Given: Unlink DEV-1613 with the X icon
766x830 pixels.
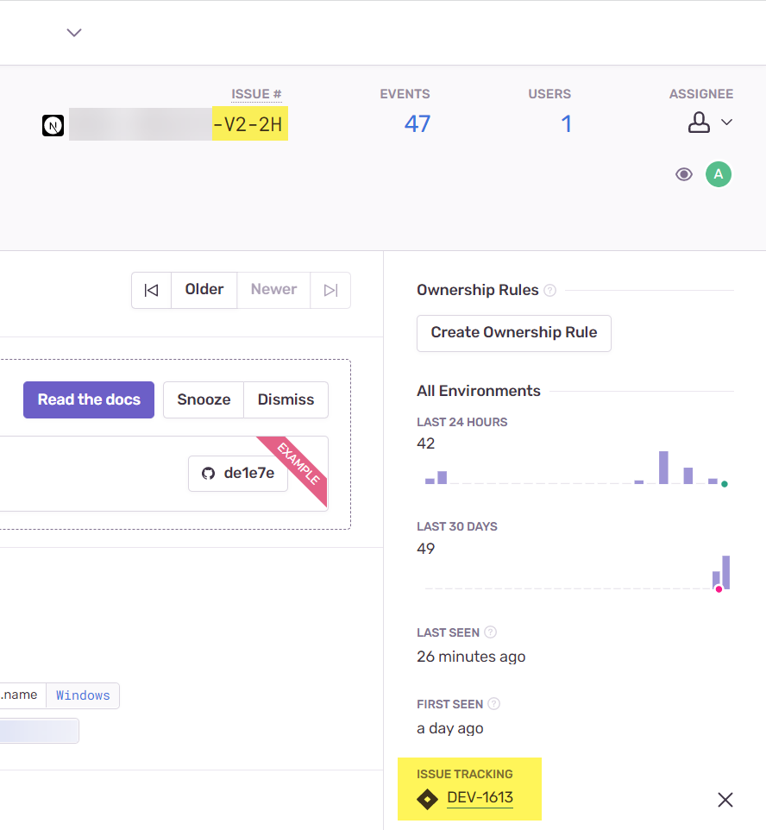Looking at the screenshot, I should [725, 799].
